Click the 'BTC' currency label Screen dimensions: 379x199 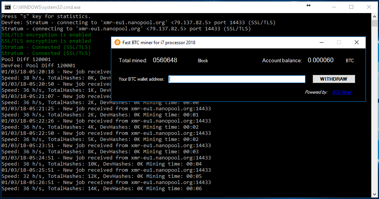[x=350, y=61]
